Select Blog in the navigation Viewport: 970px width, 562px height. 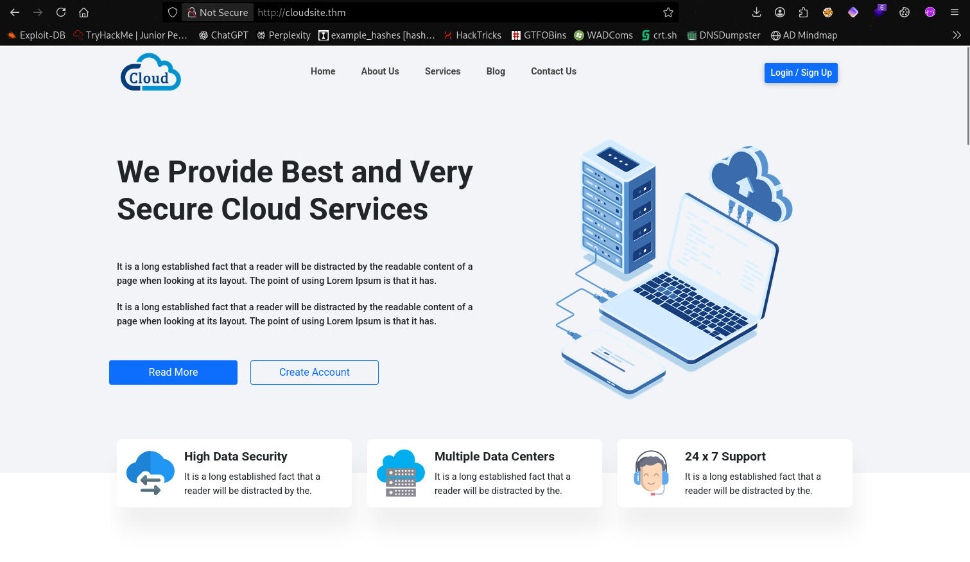click(496, 71)
